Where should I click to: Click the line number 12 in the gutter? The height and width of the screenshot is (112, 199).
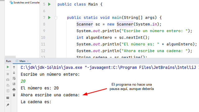[x=43, y=51]
